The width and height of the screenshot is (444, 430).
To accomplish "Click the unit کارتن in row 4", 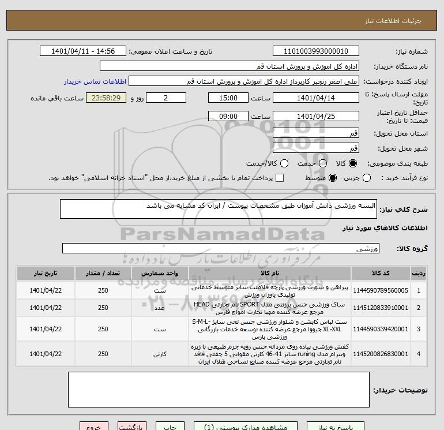I will click(x=160, y=354).
